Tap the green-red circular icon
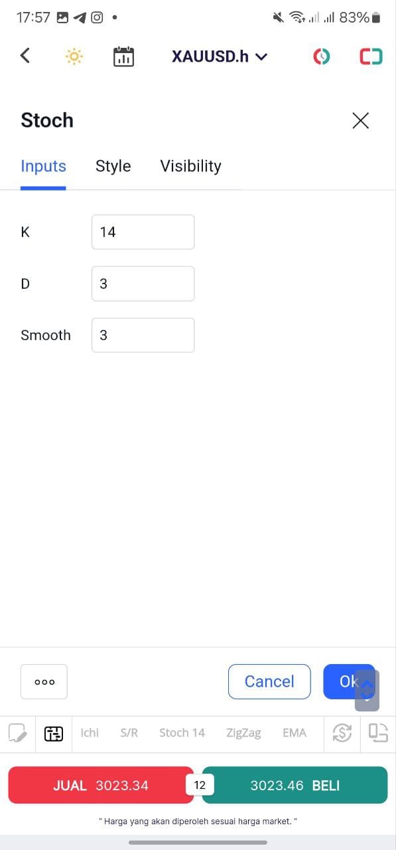 tap(322, 56)
